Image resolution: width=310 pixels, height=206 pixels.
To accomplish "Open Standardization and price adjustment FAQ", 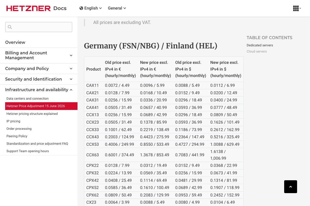I will [37, 143].
